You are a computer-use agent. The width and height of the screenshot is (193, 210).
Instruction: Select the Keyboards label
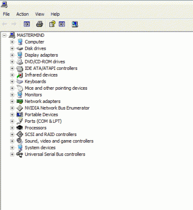tap(35, 81)
